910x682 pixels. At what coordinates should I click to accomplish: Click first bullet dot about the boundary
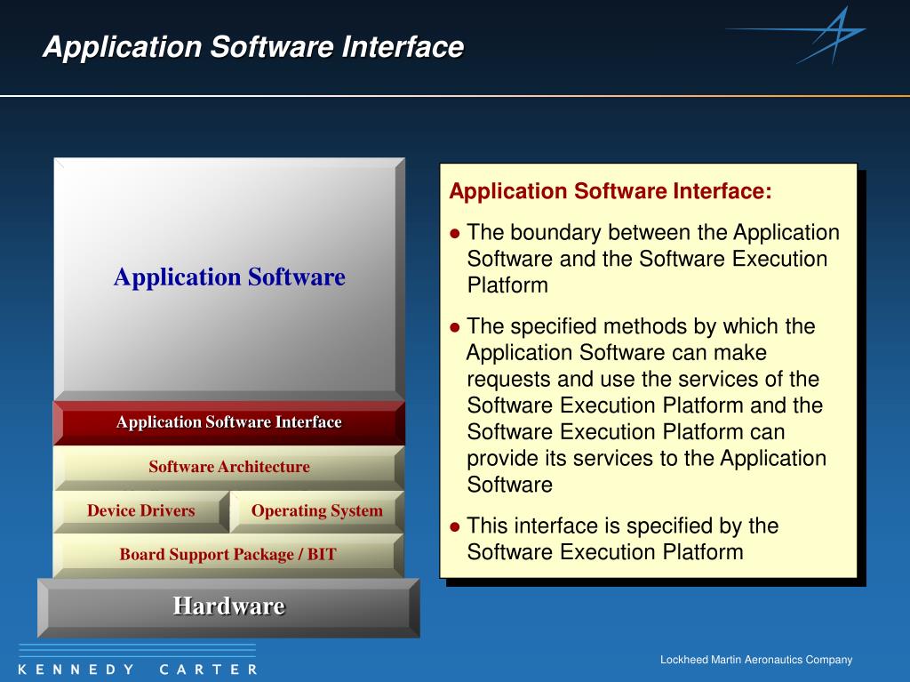(x=455, y=234)
